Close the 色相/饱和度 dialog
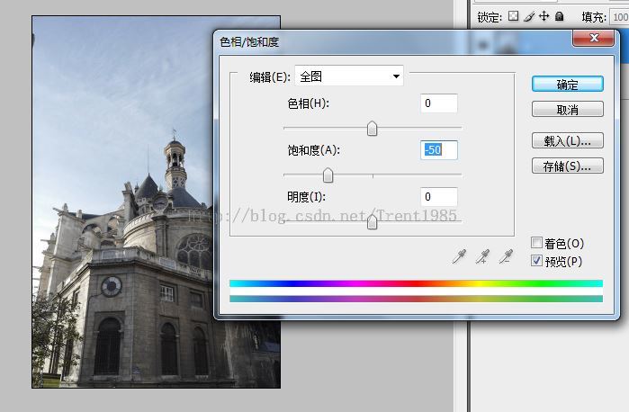The width and height of the screenshot is (629, 412). pos(594,38)
